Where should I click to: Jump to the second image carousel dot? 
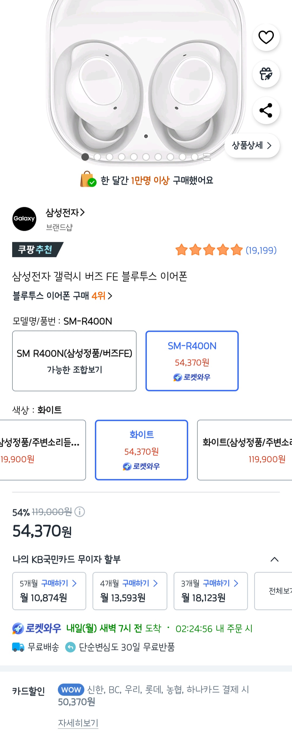(97, 157)
